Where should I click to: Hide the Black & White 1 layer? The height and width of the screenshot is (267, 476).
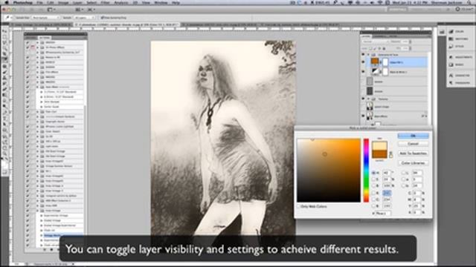pyautogui.click(x=363, y=72)
